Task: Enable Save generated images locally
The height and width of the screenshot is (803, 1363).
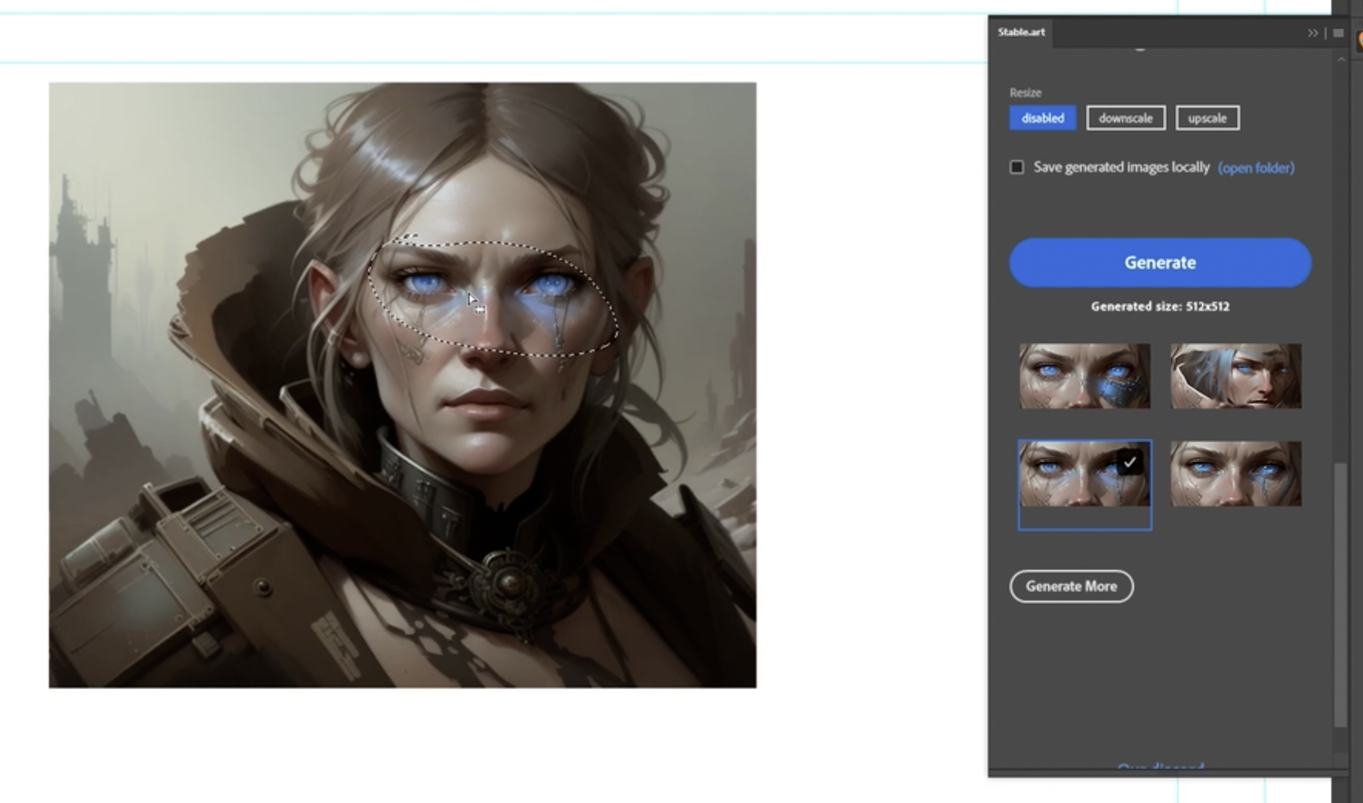Action: 1017,168
